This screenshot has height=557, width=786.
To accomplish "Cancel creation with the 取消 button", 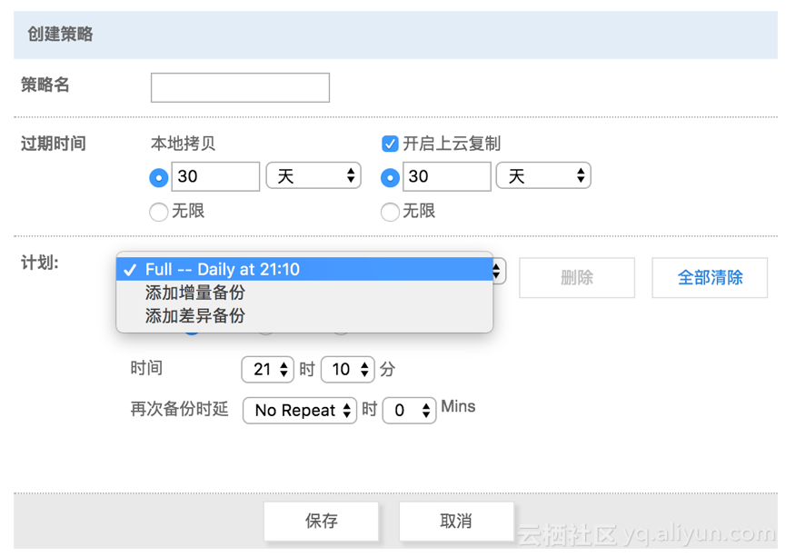I will (455, 521).
